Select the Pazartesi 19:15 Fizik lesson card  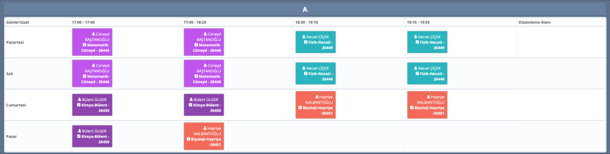coord(427,42)
